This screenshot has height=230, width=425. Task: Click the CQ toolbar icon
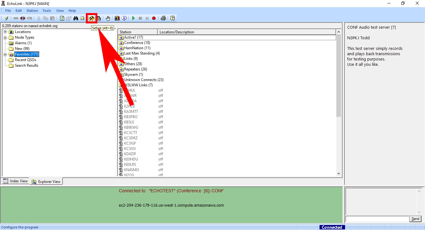tap(30, 18)
